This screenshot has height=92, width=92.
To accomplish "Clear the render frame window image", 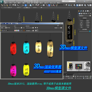I will pyautogui.click(x=8, y=30).
